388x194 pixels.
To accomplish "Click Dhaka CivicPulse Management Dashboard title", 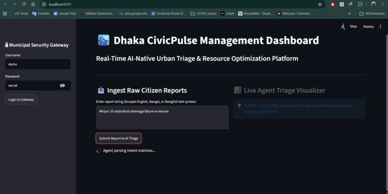I will click(216, 40).
